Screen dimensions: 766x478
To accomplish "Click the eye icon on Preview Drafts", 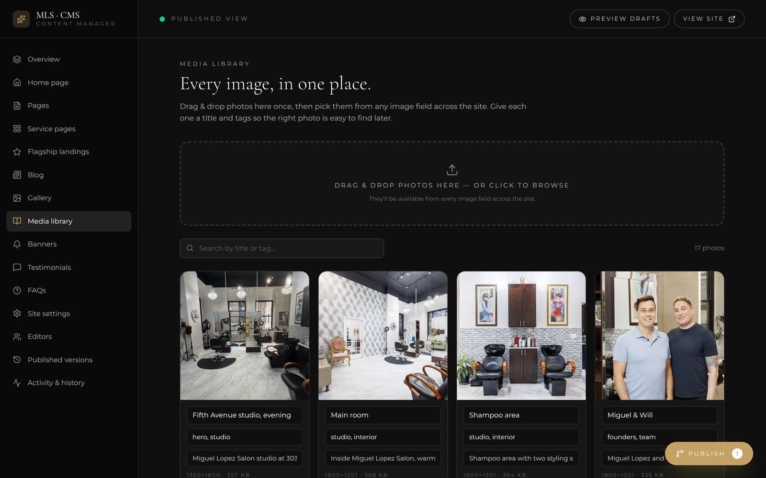I will pos(582,19).
